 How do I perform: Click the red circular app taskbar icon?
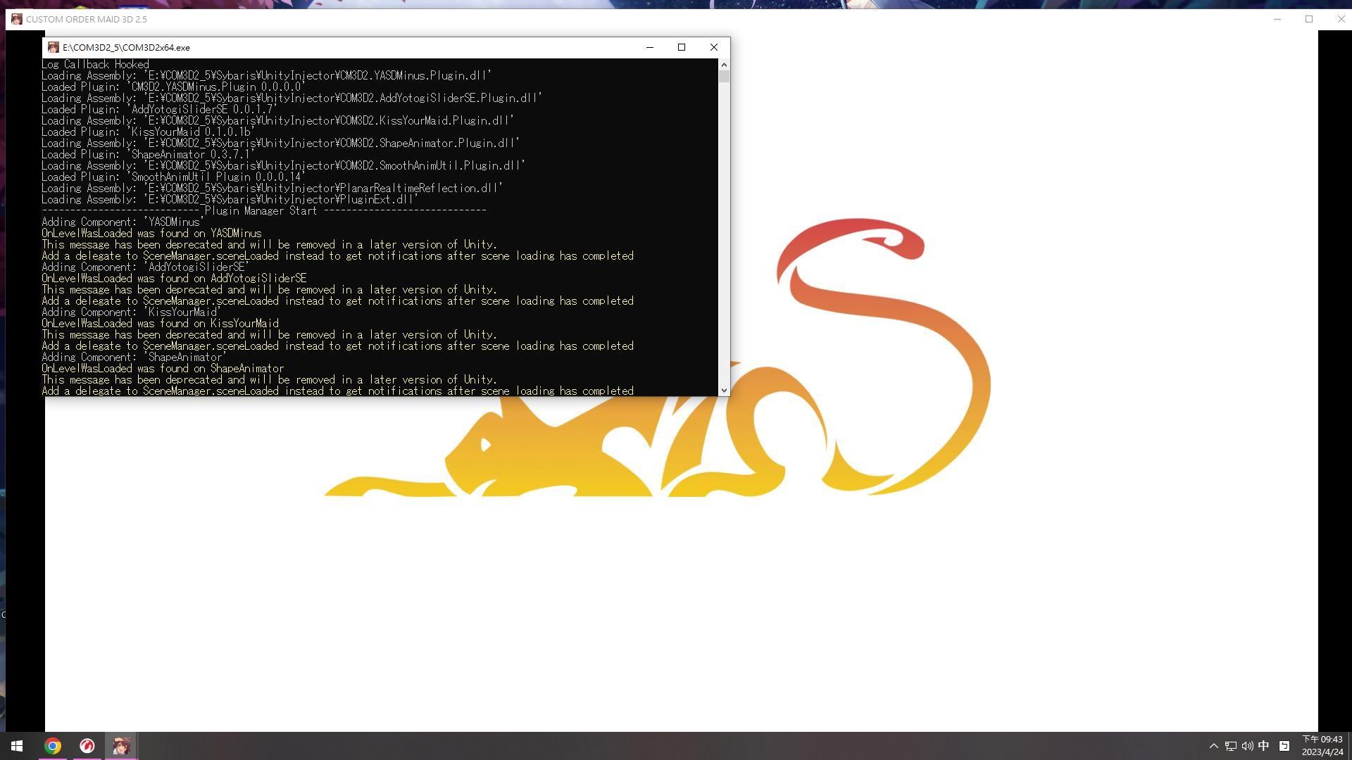click(87, 746)
